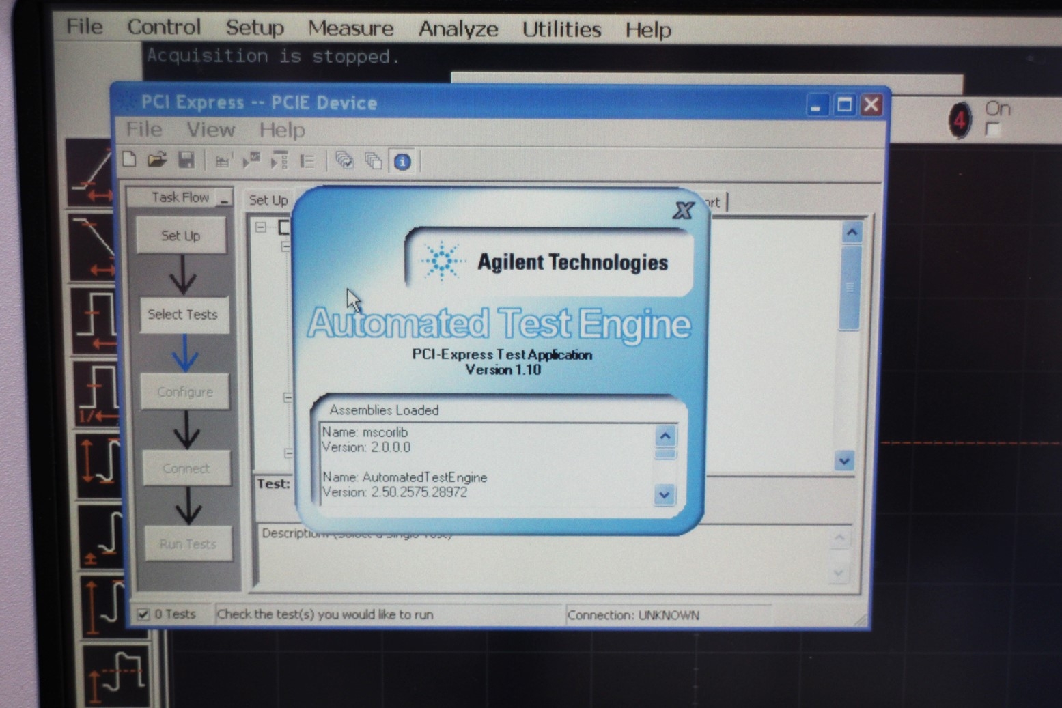
Task: Select the fall time measurement icon
Action: (x=93, y=246)
